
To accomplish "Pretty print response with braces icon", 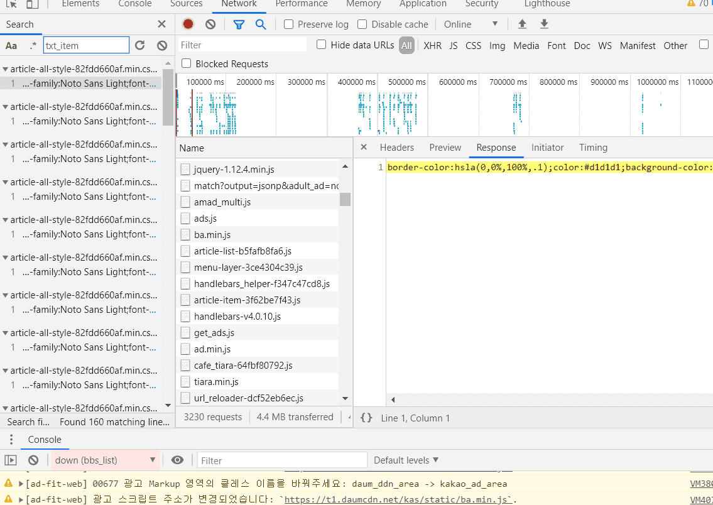I will tap(366, 418).
